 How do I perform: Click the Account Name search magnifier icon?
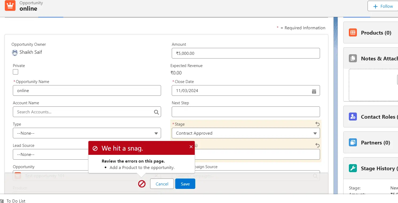[x=156, y=112]
